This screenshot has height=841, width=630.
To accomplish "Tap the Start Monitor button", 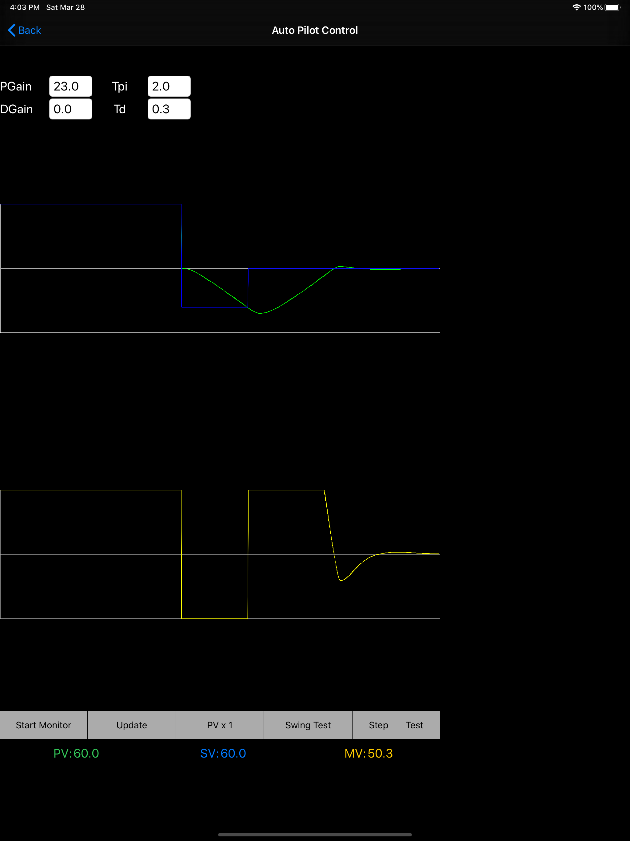I will [x=43, y=725].
